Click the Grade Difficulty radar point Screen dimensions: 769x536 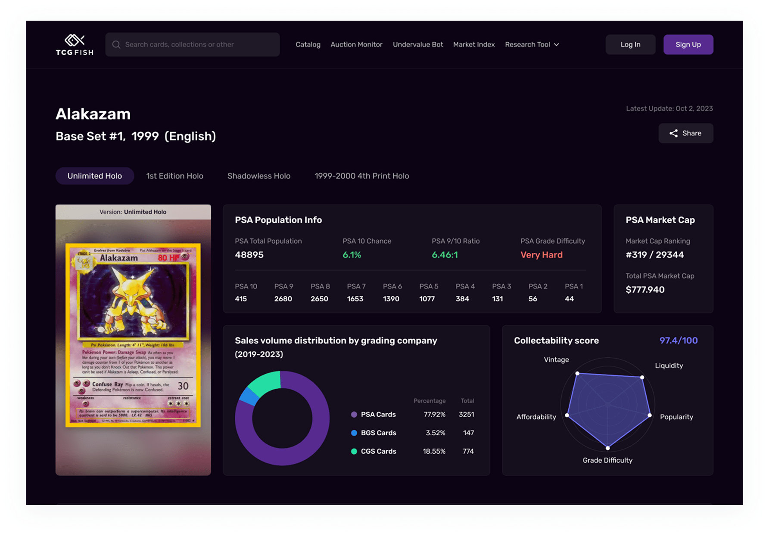607,448
